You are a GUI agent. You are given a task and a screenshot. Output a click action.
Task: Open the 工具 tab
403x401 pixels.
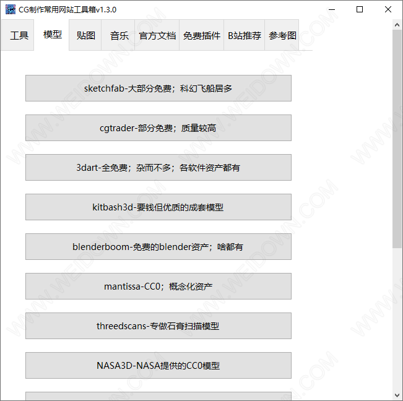(19, 35)
